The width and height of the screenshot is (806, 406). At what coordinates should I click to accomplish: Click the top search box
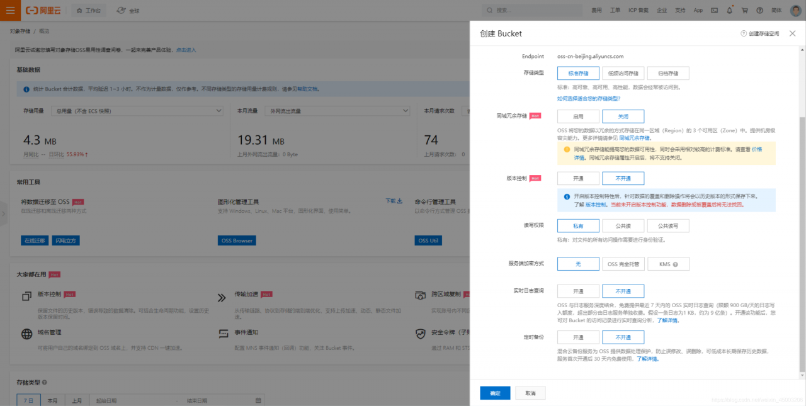click(x=532, y=10)
